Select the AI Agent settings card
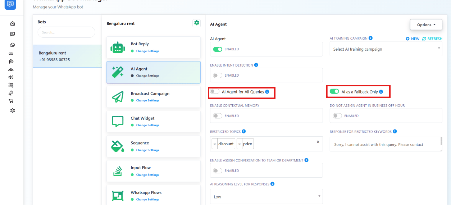Viewport: 451px width, 205px height. click(x=154, y=72)
